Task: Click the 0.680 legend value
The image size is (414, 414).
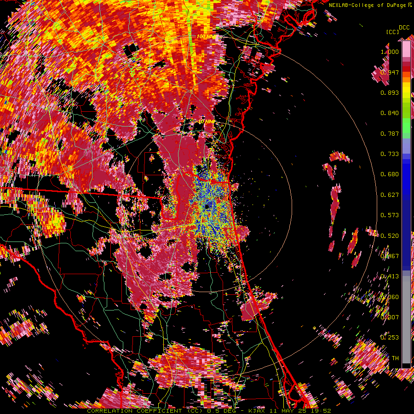Action: point(390,174)
